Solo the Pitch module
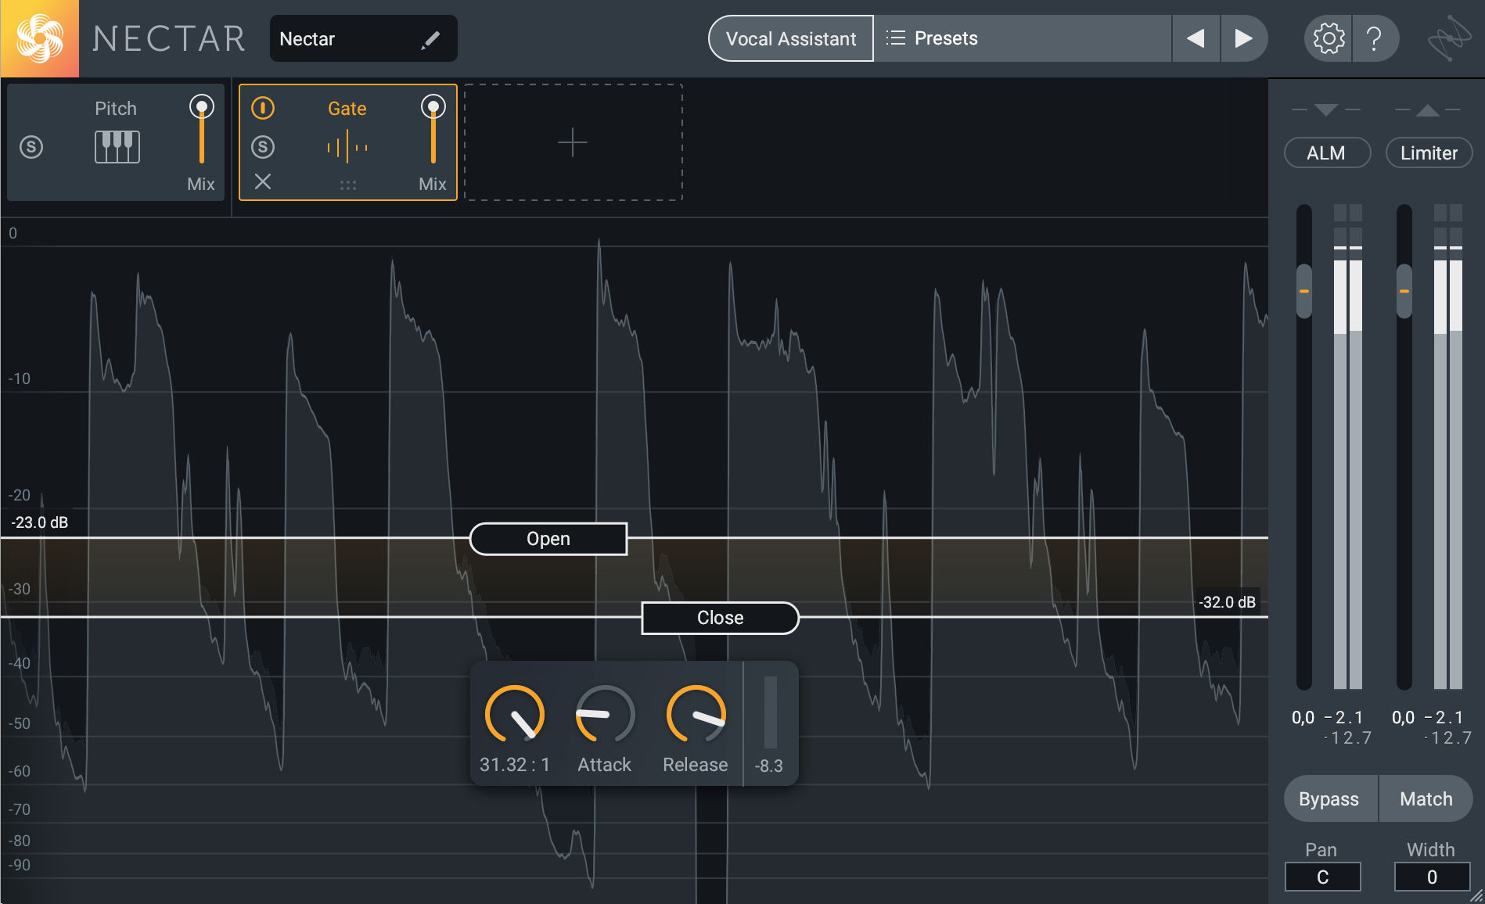Viewport: 1485px width, 904px height. [32, 146]
